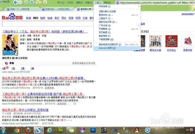Open the 文件(F) menu
This screenshot has width=195, height=134.
pyautogui.click(x=70, y=2)
